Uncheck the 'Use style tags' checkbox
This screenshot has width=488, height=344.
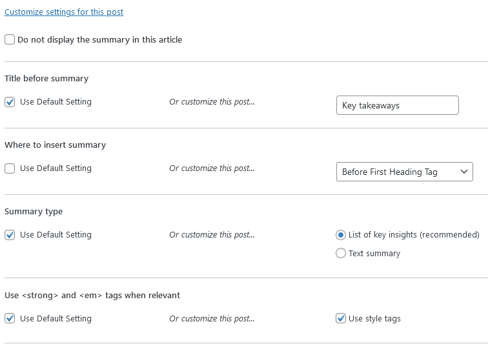point(341,318)
